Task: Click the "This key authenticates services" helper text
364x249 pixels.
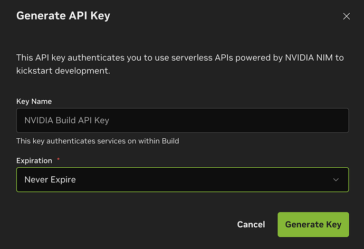Action: tap(98, 141)
